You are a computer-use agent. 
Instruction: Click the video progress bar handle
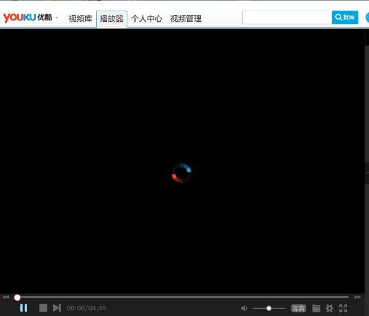pyautogui.click(x=17, y=297)
